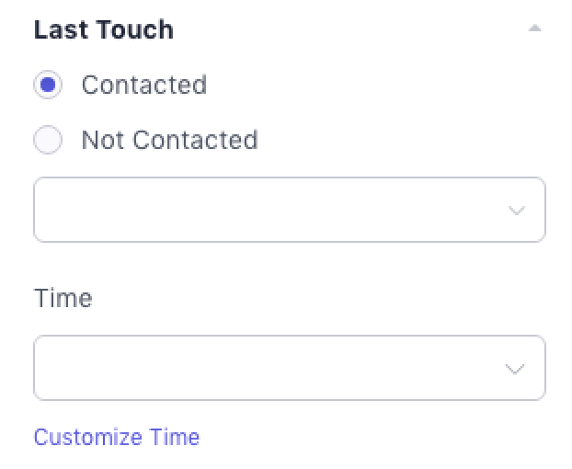The width and height of the screenshot is (572, 469).
Task: Click the chevron icon in Time dropdown
Action: (516, 369)
